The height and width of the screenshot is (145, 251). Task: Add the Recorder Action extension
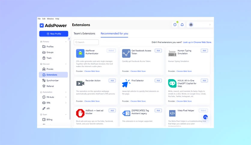coord(112,81)
